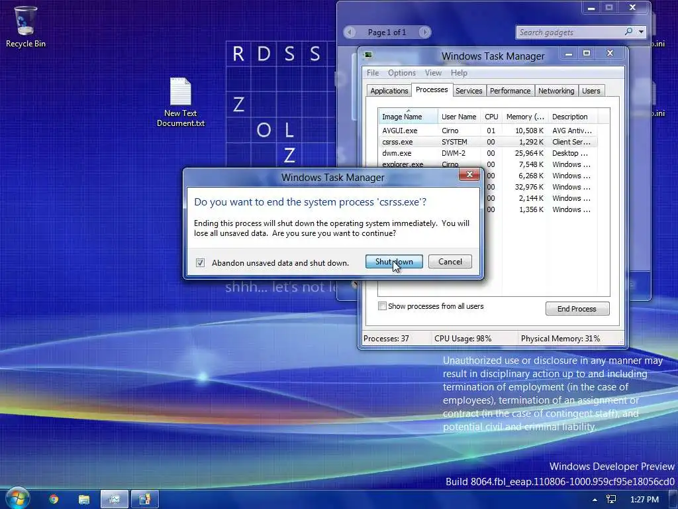678x509 pixels.
Task: Maximize the Windows Task Manager window
Action: 587,54
